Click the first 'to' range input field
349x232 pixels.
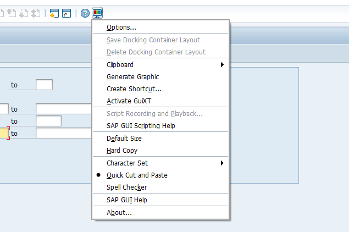click(x=45, y=85)
